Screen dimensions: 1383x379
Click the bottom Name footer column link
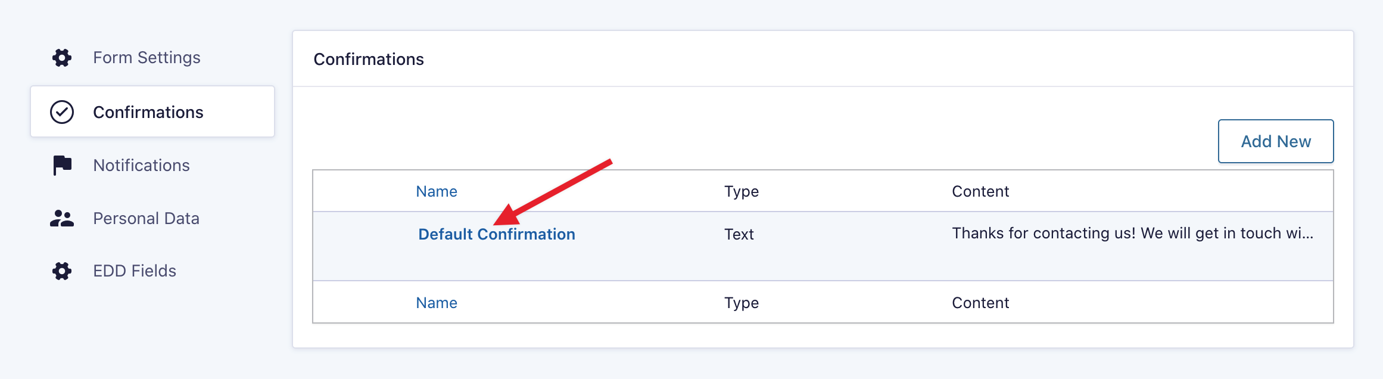click(437, 303)
